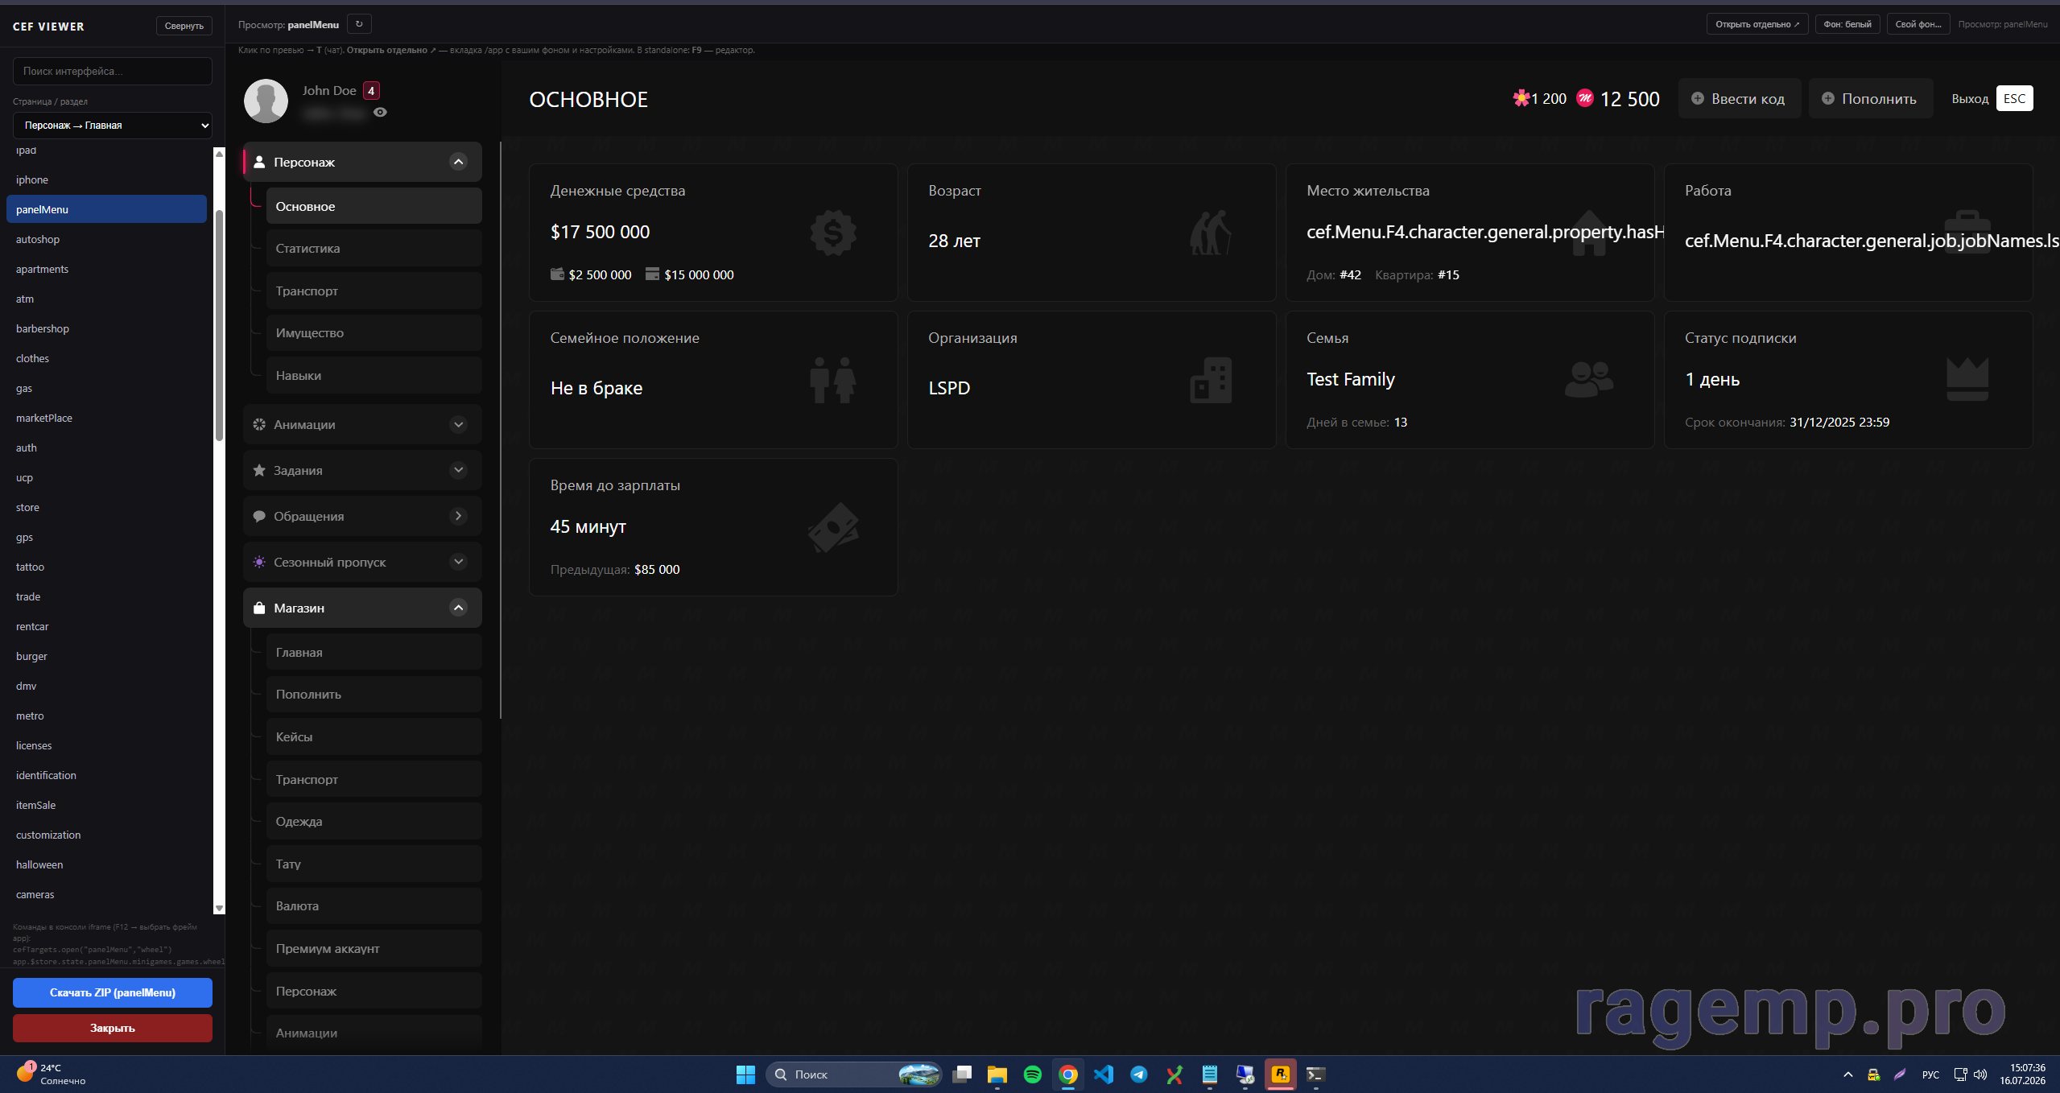Open Spotify from the taskbar
The width and height of the screenshot is (2060, 1093).
tap(1032, 1074)
